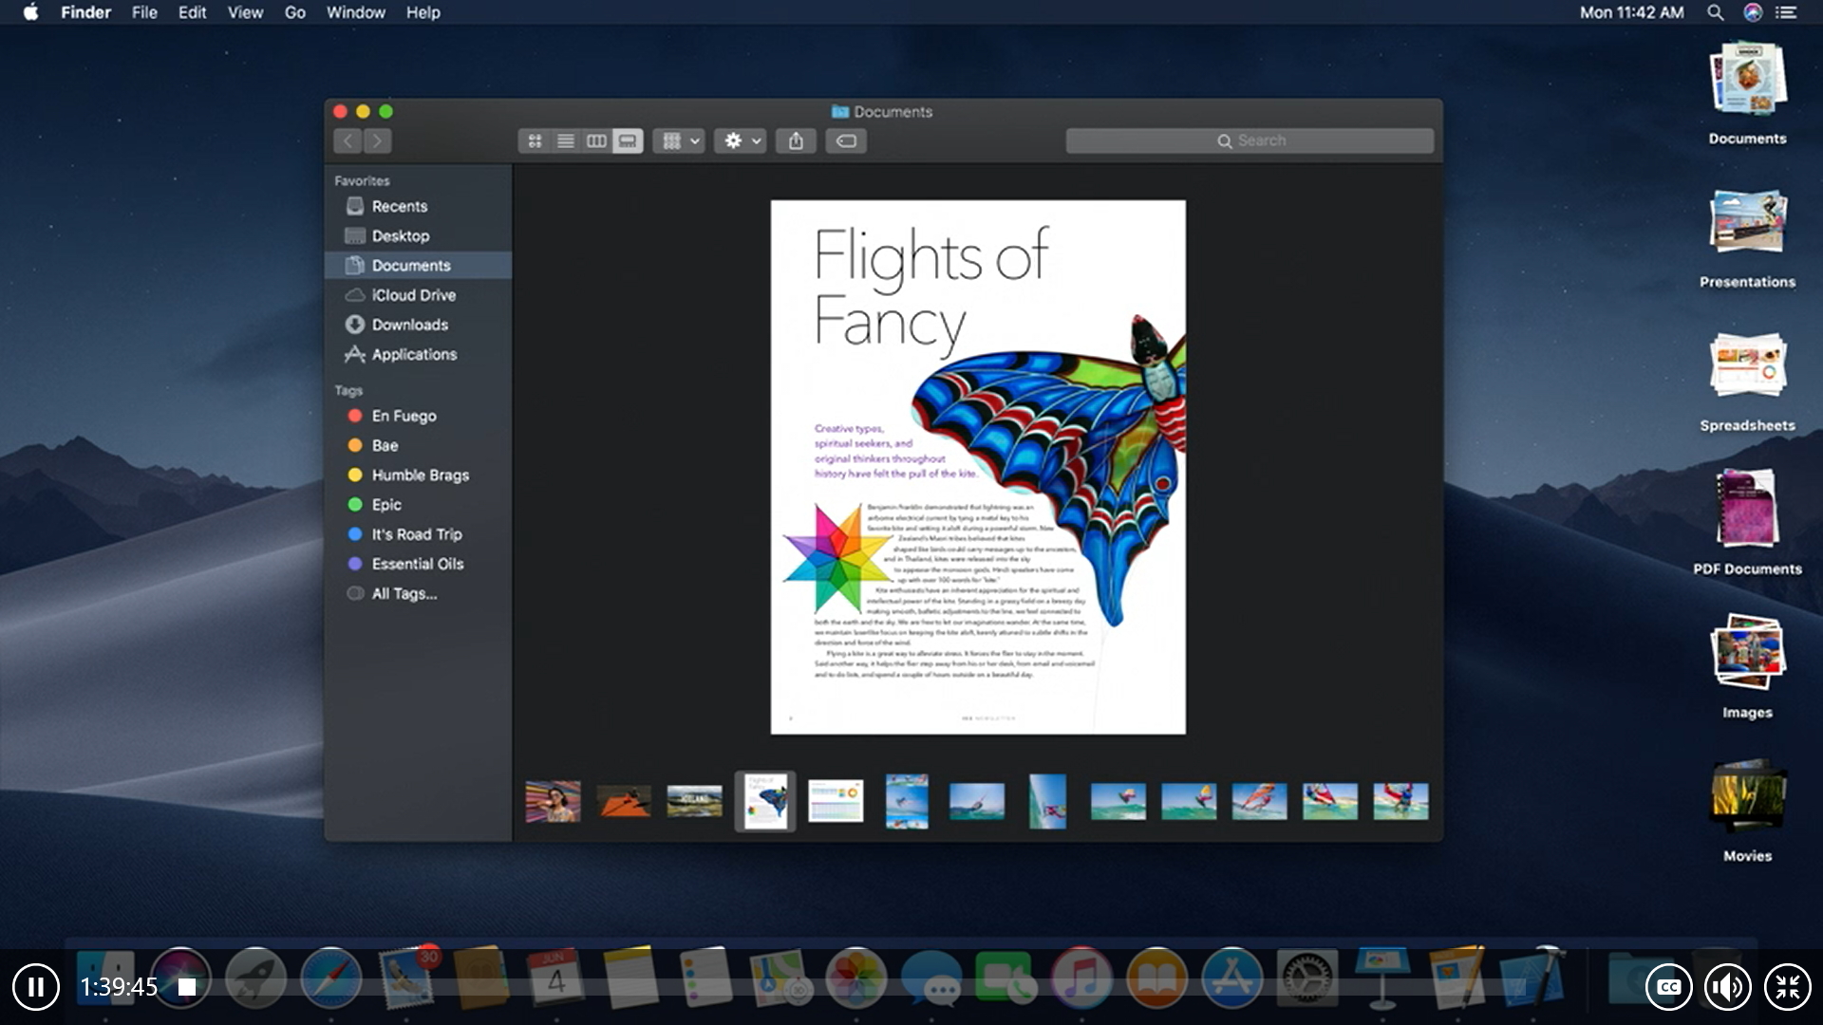1823x1025 pixels.
Task: Click the Finder search field
Action: (x=1249, y=140)
